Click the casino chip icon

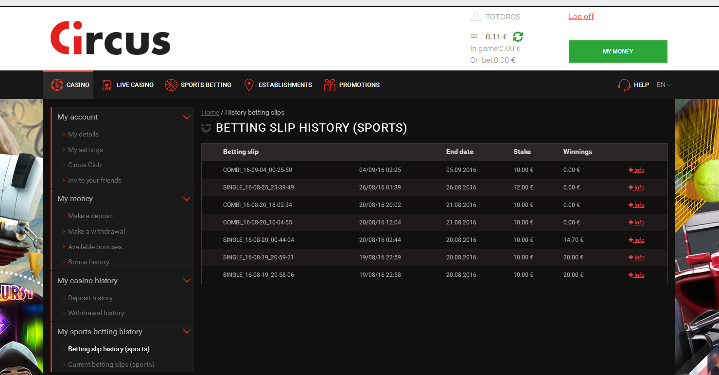click(57, 85)
